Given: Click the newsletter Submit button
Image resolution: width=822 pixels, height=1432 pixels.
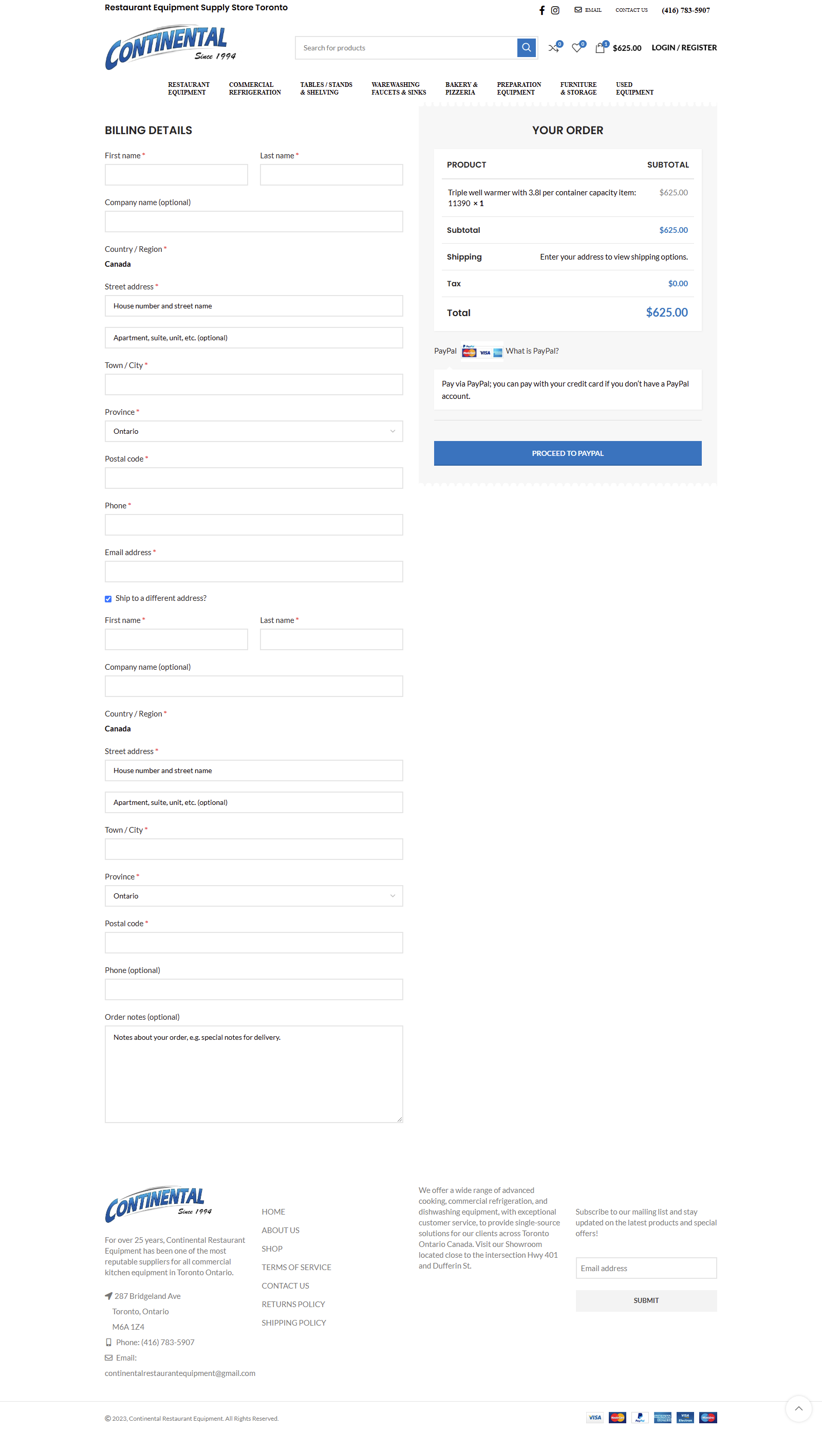Looking at the screenshot, I should coord(646,1300).
